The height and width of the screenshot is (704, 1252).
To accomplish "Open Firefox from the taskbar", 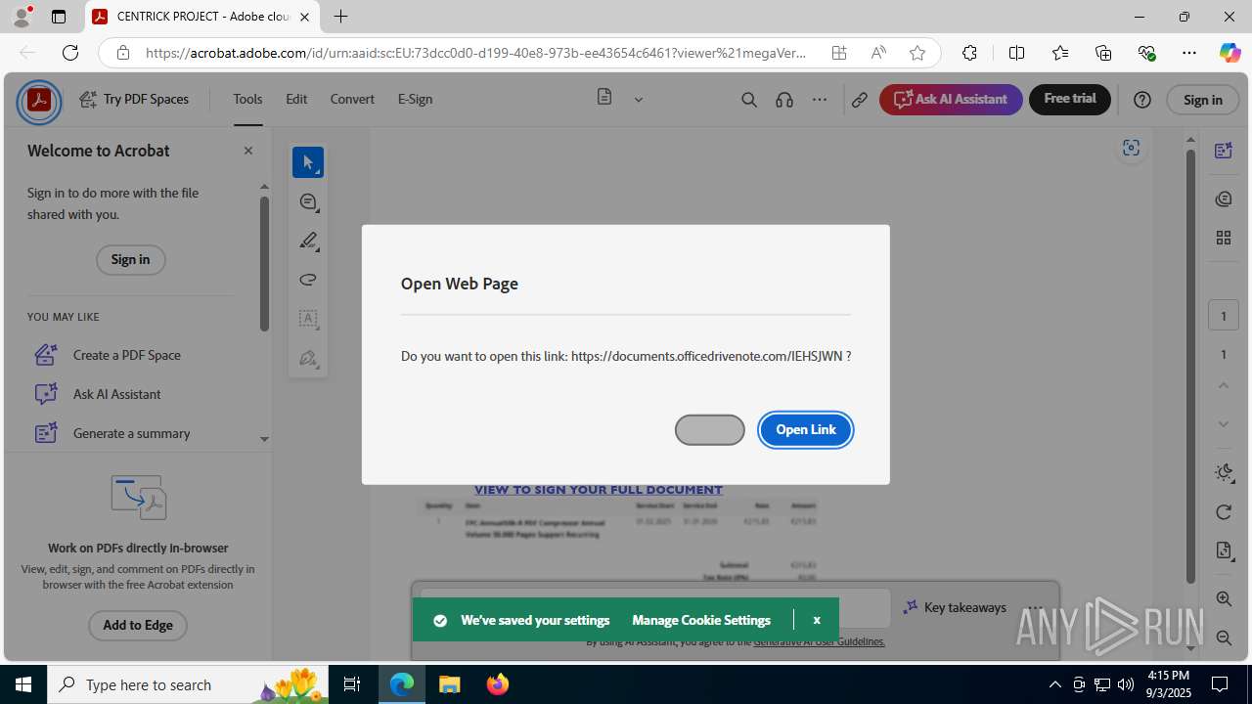I will 498,684.
